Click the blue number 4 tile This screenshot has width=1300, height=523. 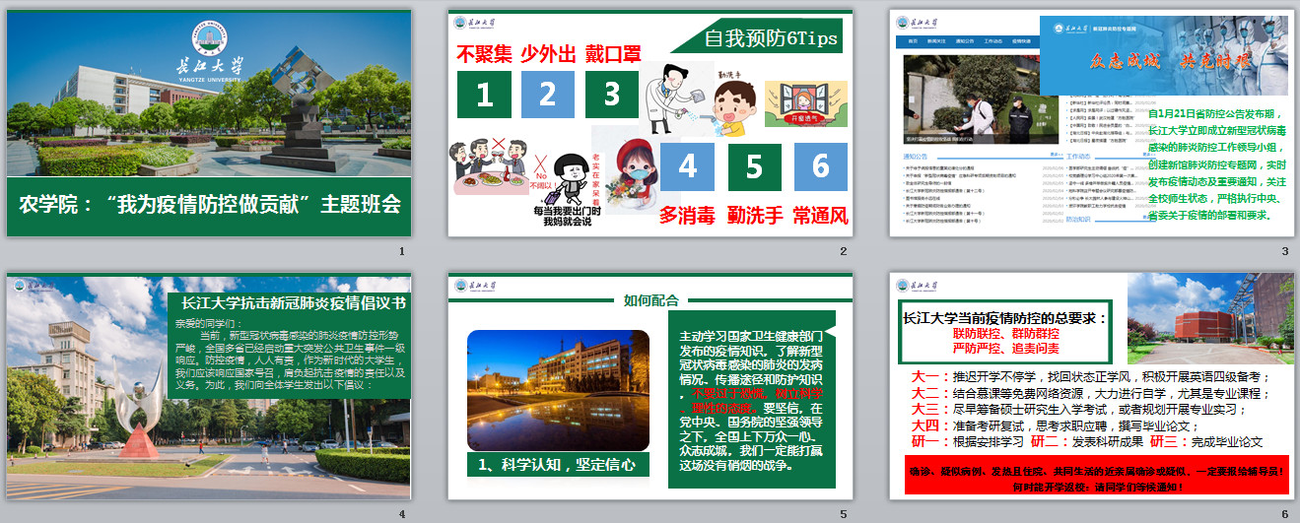pos(688,166)
